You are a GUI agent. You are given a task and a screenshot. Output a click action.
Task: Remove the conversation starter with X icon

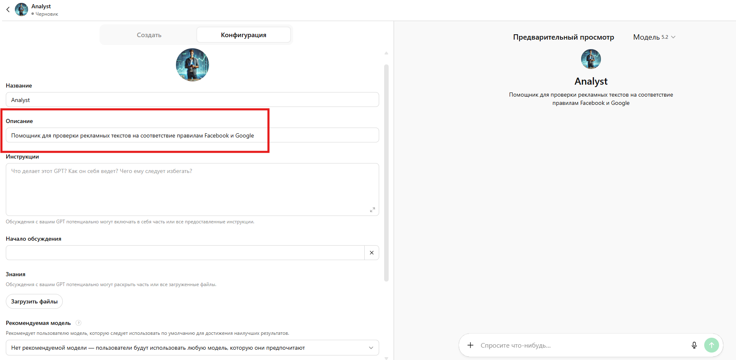point(372,253)
